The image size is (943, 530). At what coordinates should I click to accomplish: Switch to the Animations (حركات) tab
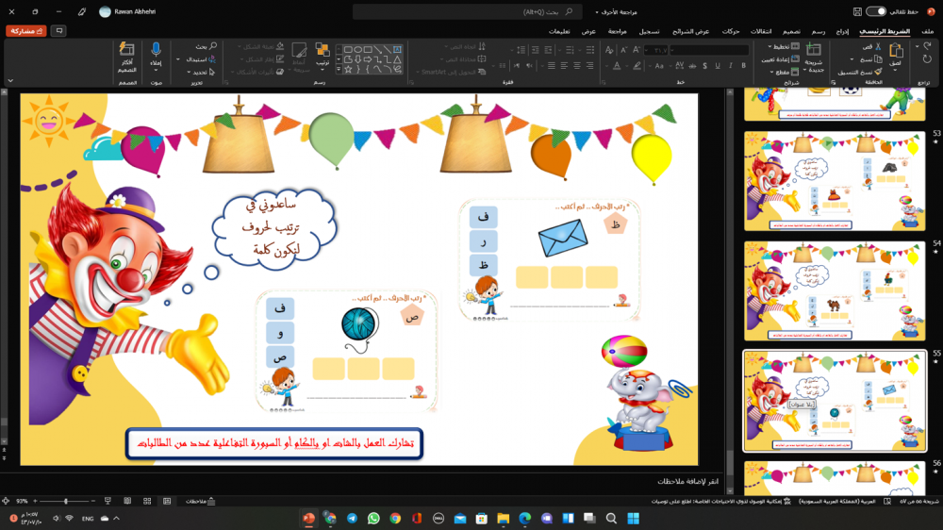coord(730,31)
